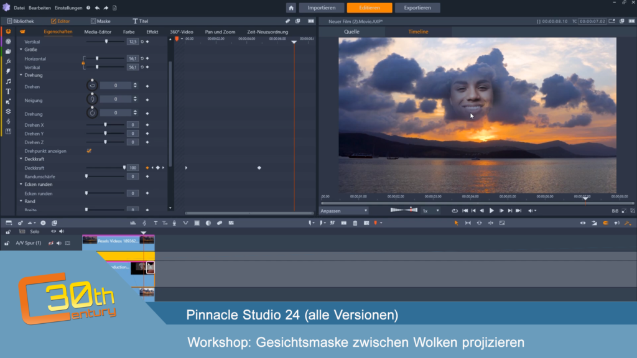The height and width of the screenshot is (358, 637).
Task: Open the Datei menu
Action: coord(19,7)
